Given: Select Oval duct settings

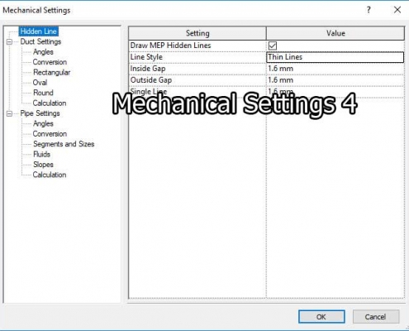Looking at the screenshot, I should (x=40, y=83).
